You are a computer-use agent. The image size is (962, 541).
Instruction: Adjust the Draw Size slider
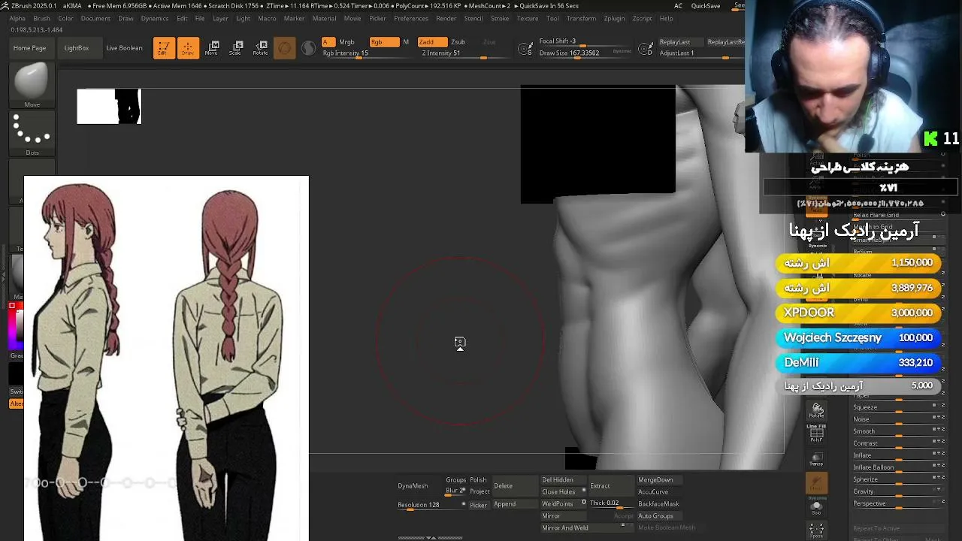coord(585,54)
